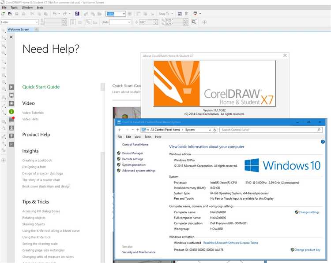Viewport: 331px width, 263px height.
Task: Close the About CorelDRAW dialog
Action: pos(285,55)
